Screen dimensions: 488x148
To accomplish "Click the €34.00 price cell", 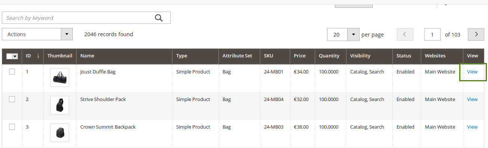I will pyautogui.click(x=301, y=72).
